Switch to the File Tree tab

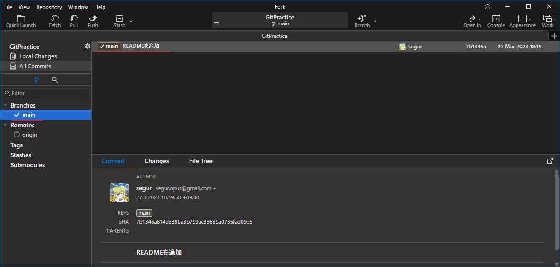(x=200, y=161)
